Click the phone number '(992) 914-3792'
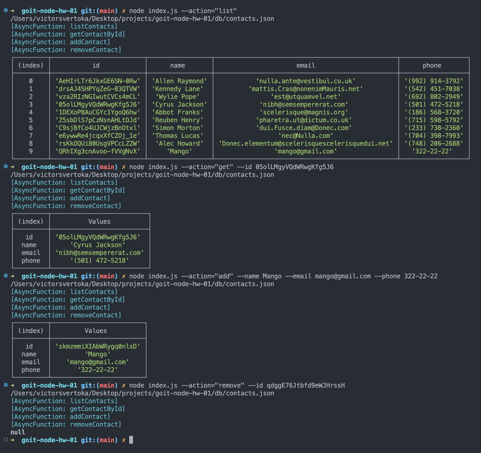 click(434, 81)
